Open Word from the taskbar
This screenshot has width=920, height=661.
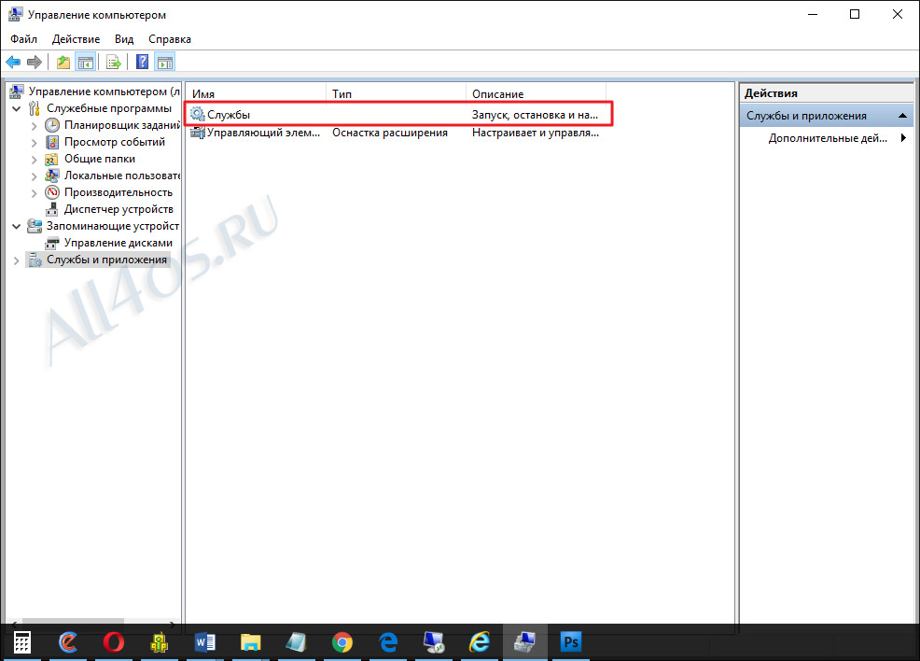(x=204, y=642)
